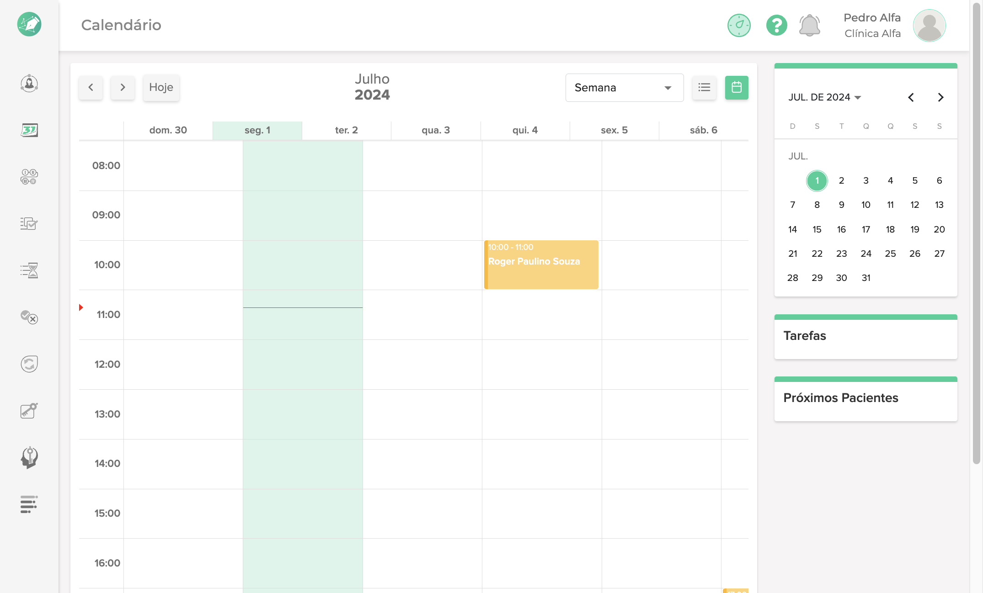Screen dimensions: 983x593
Task: Select the sex. 5 column header
Action: tap(614, 130)
